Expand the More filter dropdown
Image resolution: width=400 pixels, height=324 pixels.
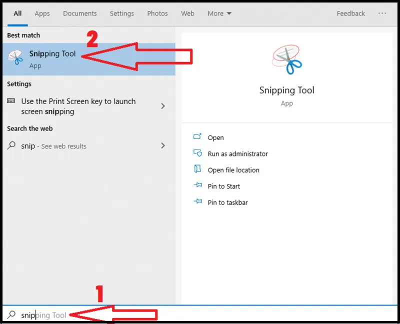[x=219, y=13]
